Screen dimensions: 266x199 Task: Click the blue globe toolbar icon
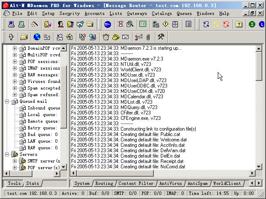[x=37, y=37]
